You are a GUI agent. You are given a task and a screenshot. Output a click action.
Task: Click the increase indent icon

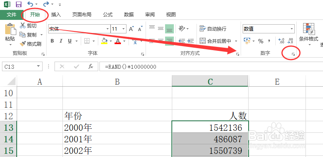pyautogui.click(x=191, y=41)
